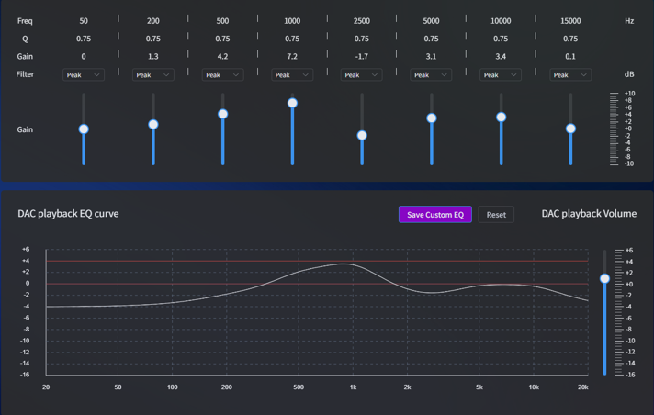The width and height of the screenshot is (654, 415).
Task: Click the Hz unit label
Action: [629, 21]
